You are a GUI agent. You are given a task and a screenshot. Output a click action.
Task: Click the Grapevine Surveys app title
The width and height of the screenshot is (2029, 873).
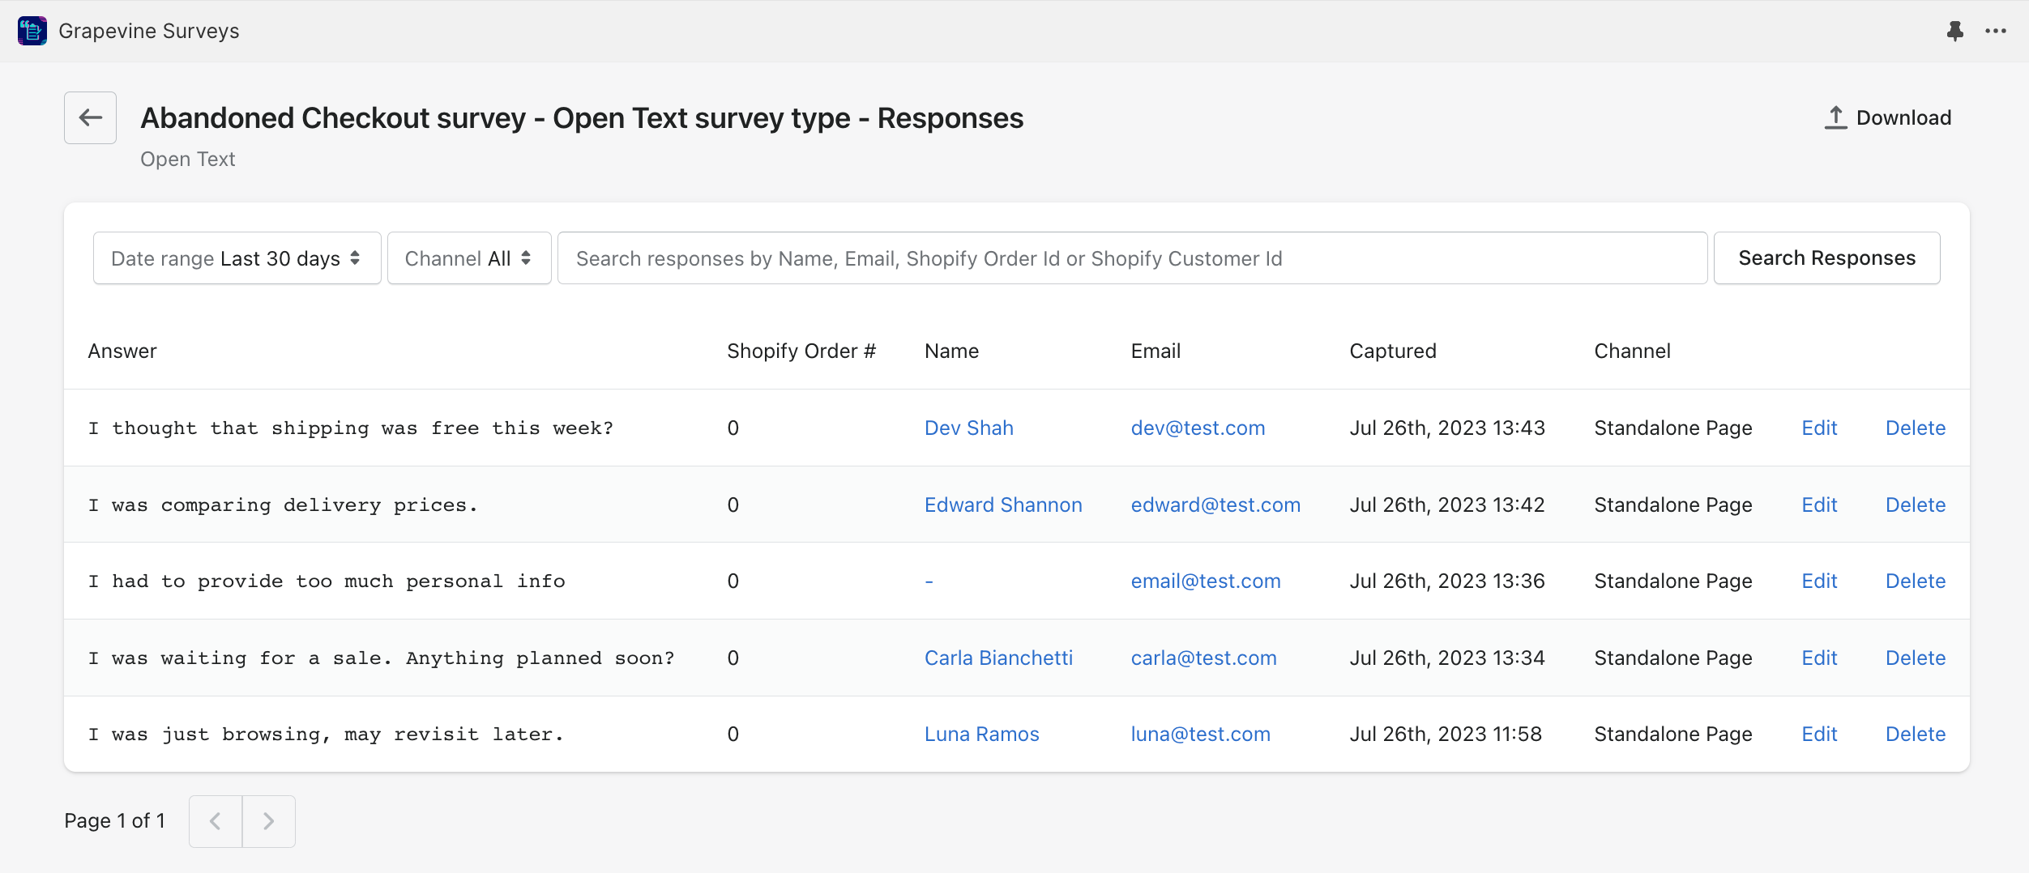pos(149,31)
